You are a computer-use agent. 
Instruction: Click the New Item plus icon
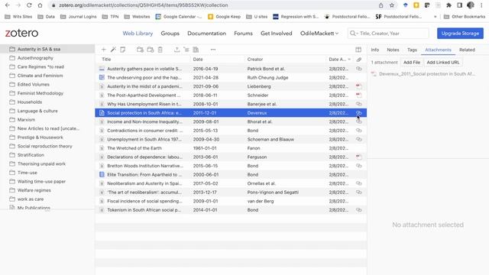coord(104,50)
